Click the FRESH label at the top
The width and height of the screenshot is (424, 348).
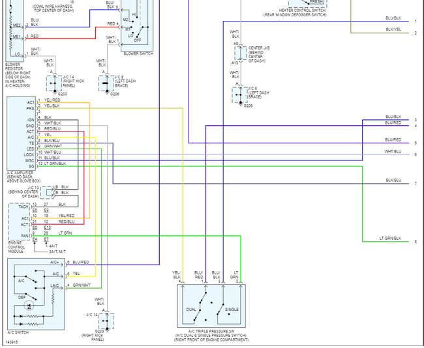point(316,2)
